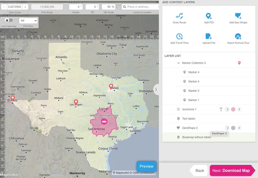The width and height of the screenshot is (258, 178).
Task: Click the pin icon of the Marker 3 row
Action: coord(184,91)
